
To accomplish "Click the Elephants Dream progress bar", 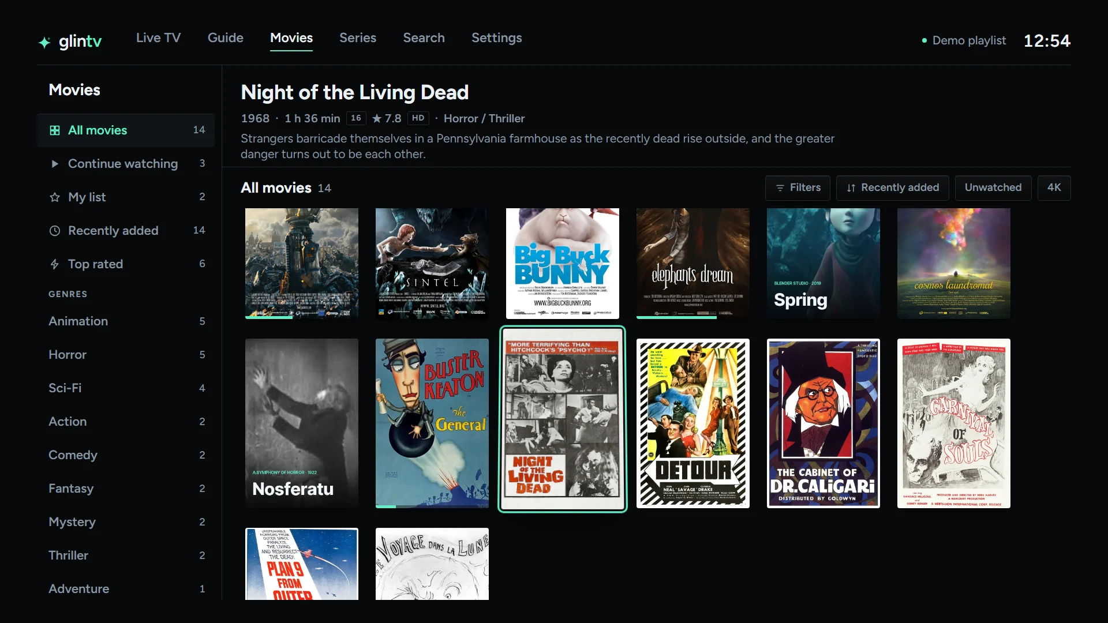I will click(x=693, y=317).
